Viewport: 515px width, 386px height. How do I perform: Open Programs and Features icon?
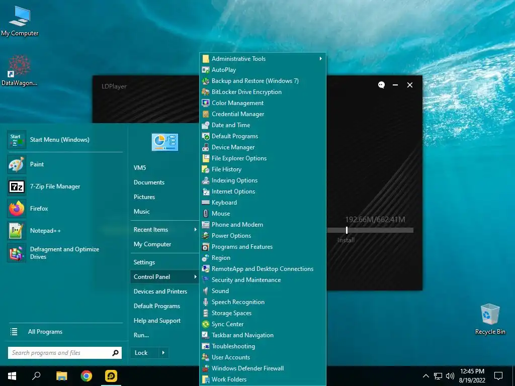point(206,247)
